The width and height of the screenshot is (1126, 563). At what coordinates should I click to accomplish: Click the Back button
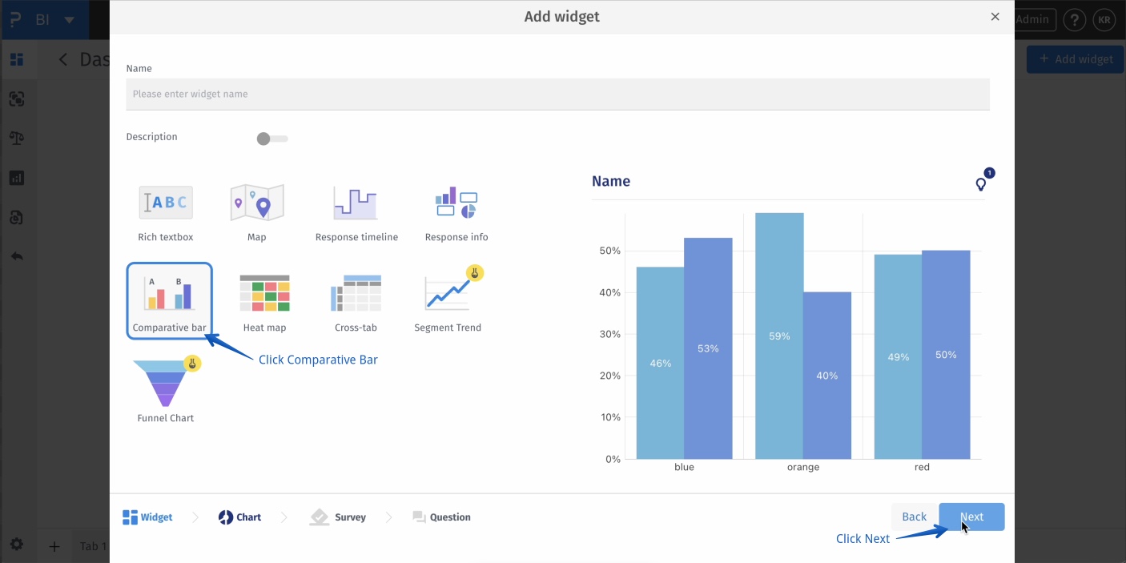[914, 517]
